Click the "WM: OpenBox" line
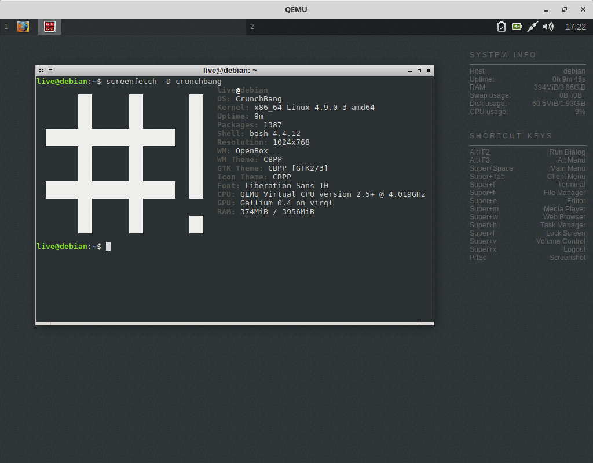This screenshot has height=463, width=593. coord(243,151)
